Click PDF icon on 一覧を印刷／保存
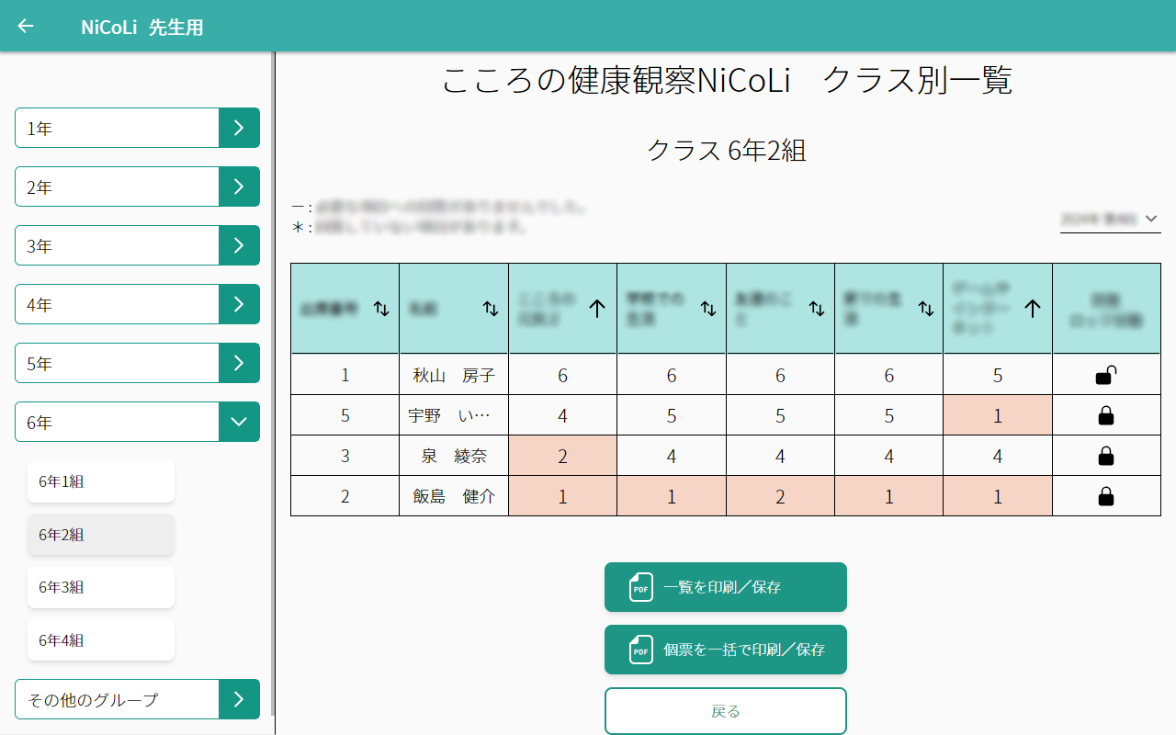 point(641,587)
